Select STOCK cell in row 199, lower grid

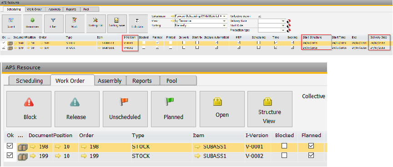click(161, 156)
